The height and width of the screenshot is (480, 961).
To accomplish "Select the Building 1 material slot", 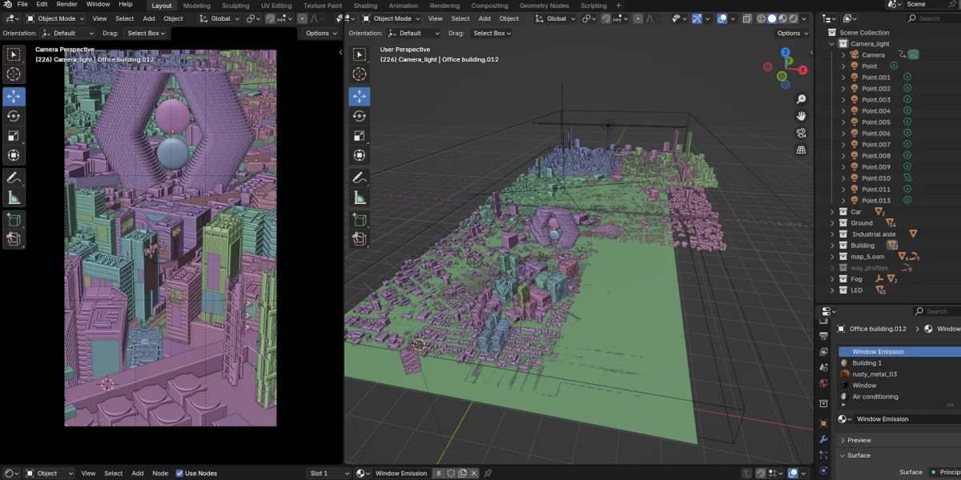I will coord(871,362).
